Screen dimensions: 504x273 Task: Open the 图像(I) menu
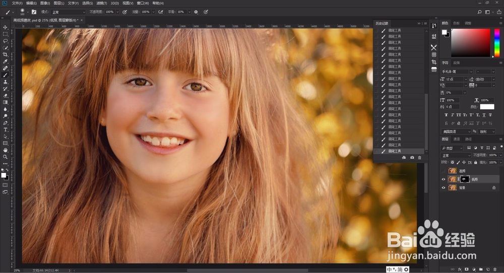point(45,3)
